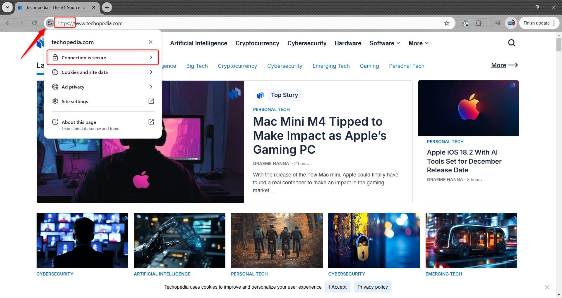Click the site information icon in address bar
Image resolution: width=562 pixels, height=298 pixels.
50,23
